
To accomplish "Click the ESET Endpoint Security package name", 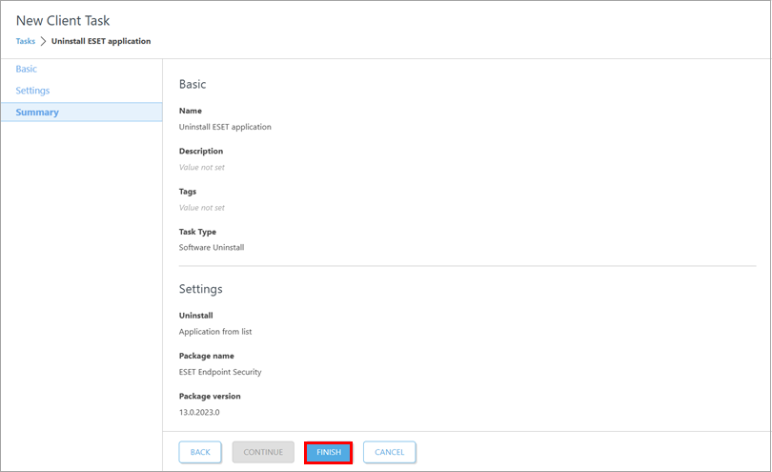I will click(x=220, y=372).
